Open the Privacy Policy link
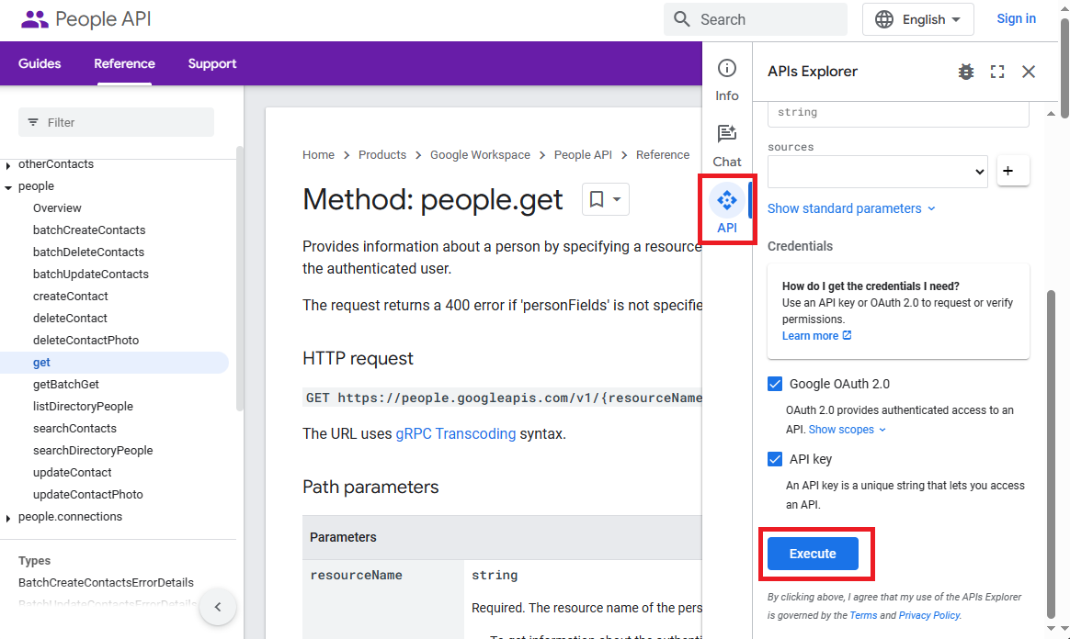This screenshot has width=1070, height=639. click(x=928, y=615)
